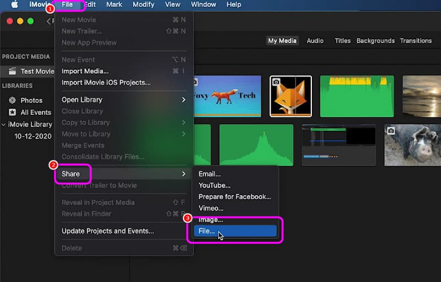Share to Vimeo... option
Viewport: 441px width, 282px height.
click(x=235, y=208)
